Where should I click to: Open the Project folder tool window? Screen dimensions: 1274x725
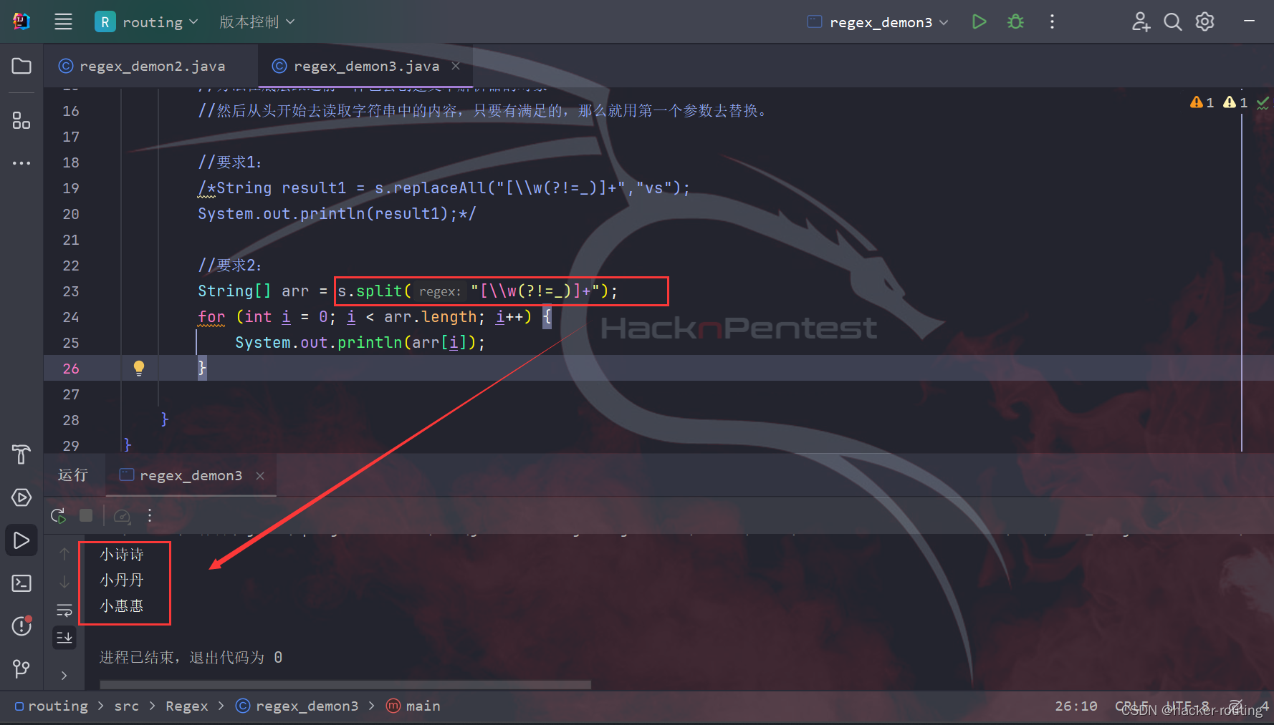tap(21, 66)
